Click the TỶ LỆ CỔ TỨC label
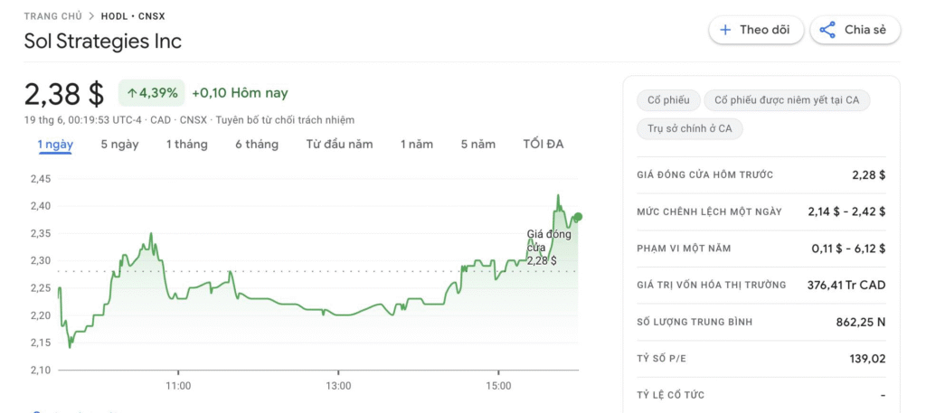Viewport: 926px width, 413px height. pos(670,395)
